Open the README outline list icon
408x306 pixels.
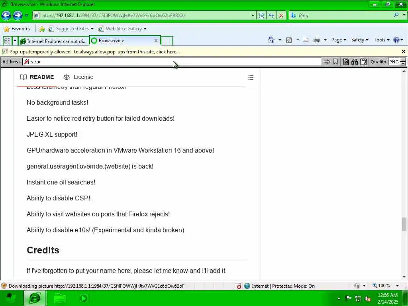[250, 77]
